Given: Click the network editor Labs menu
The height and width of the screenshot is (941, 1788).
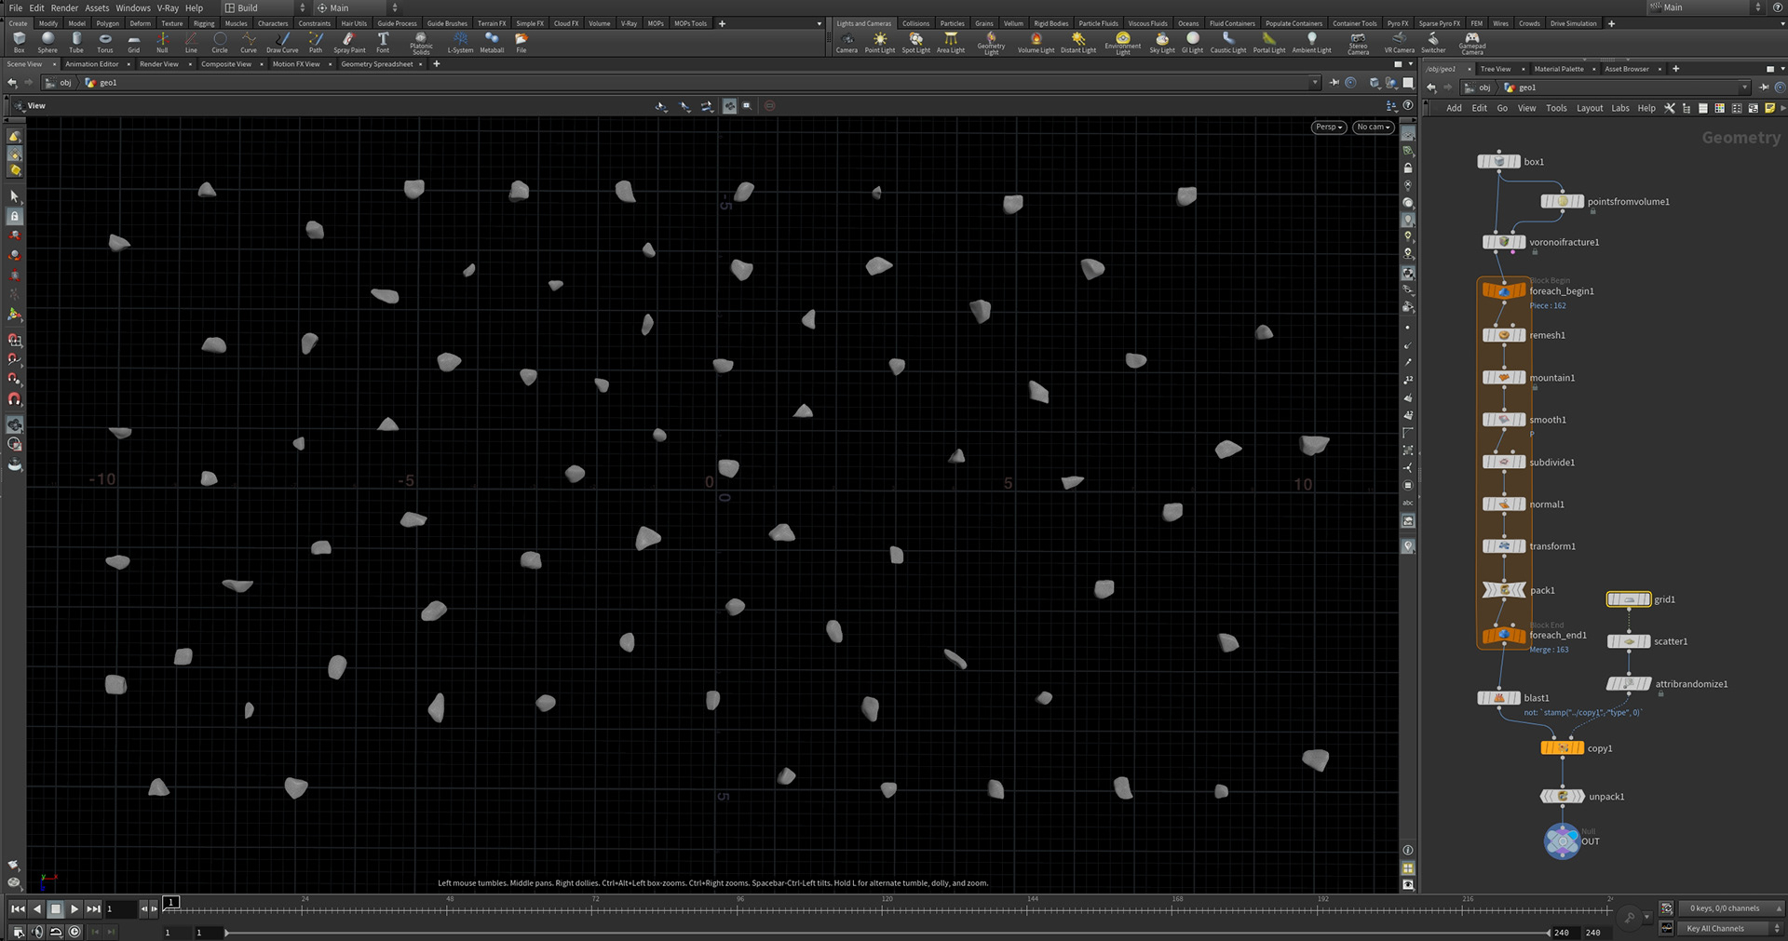Looking at the screenshot, I should (x=1620, y=108).
